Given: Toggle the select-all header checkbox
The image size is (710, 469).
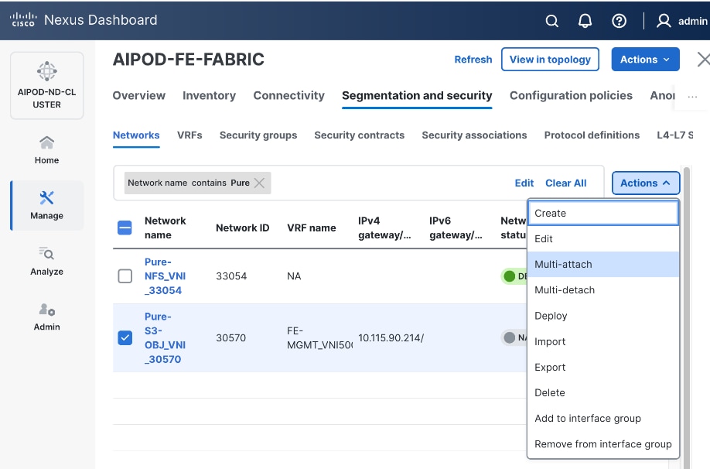Looking at the screenshot, I should (x=125, y=228).
